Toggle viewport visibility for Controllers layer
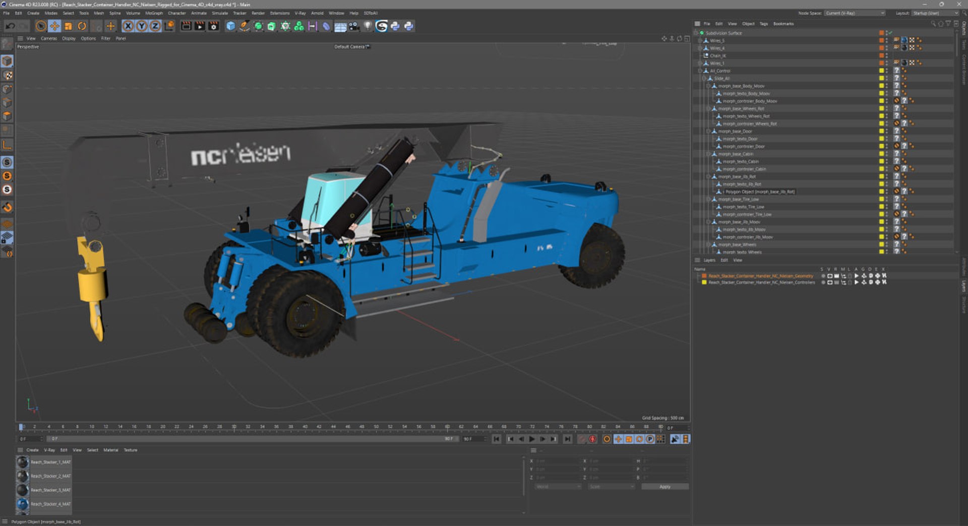Image resolution: width=968 pixels, height=526 pixels. click(x=830, y=283)
